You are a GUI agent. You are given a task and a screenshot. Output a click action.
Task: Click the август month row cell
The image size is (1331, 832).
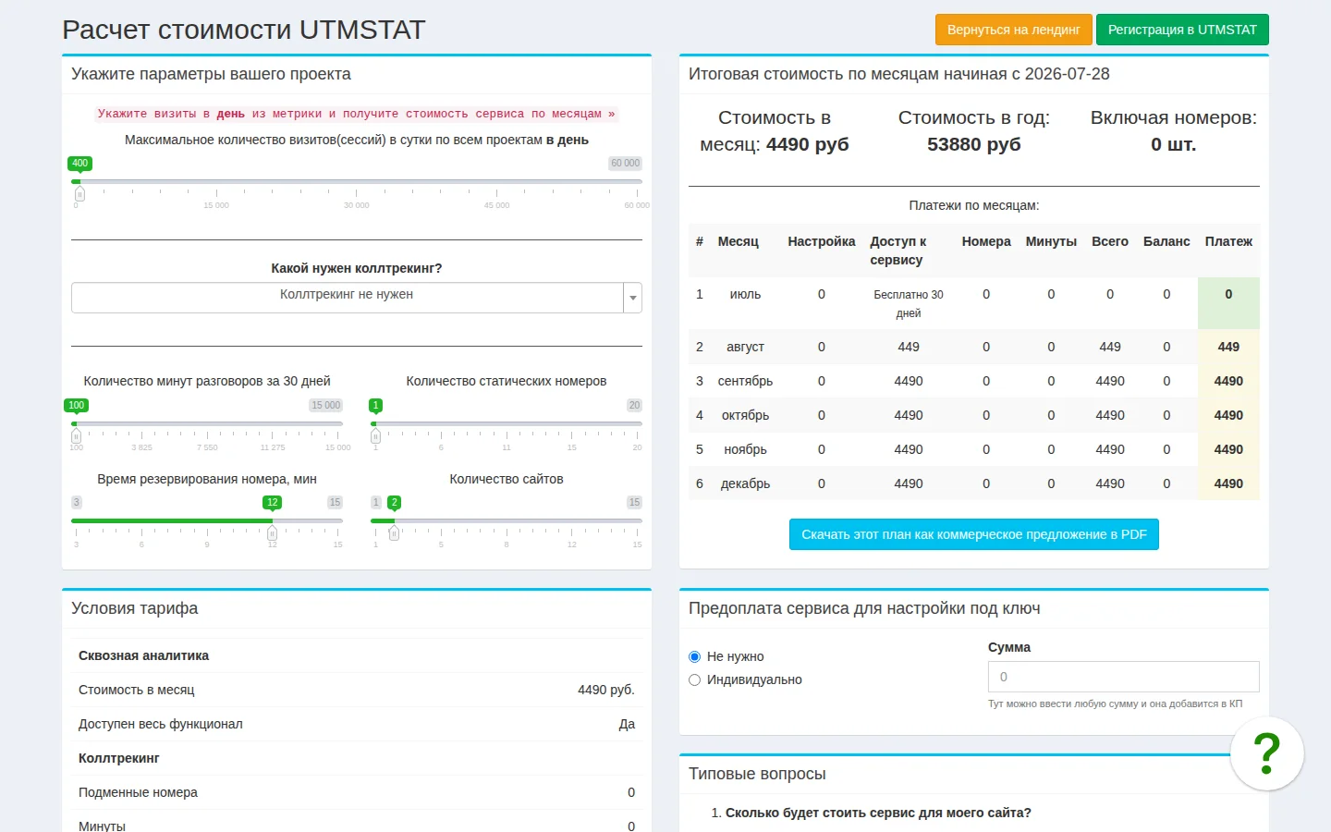point(745,347)
